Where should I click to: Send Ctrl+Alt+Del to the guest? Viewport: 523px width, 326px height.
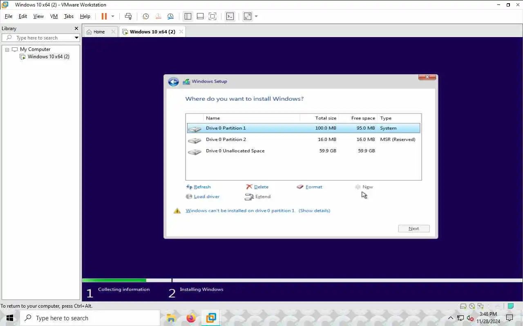(128, 16)
